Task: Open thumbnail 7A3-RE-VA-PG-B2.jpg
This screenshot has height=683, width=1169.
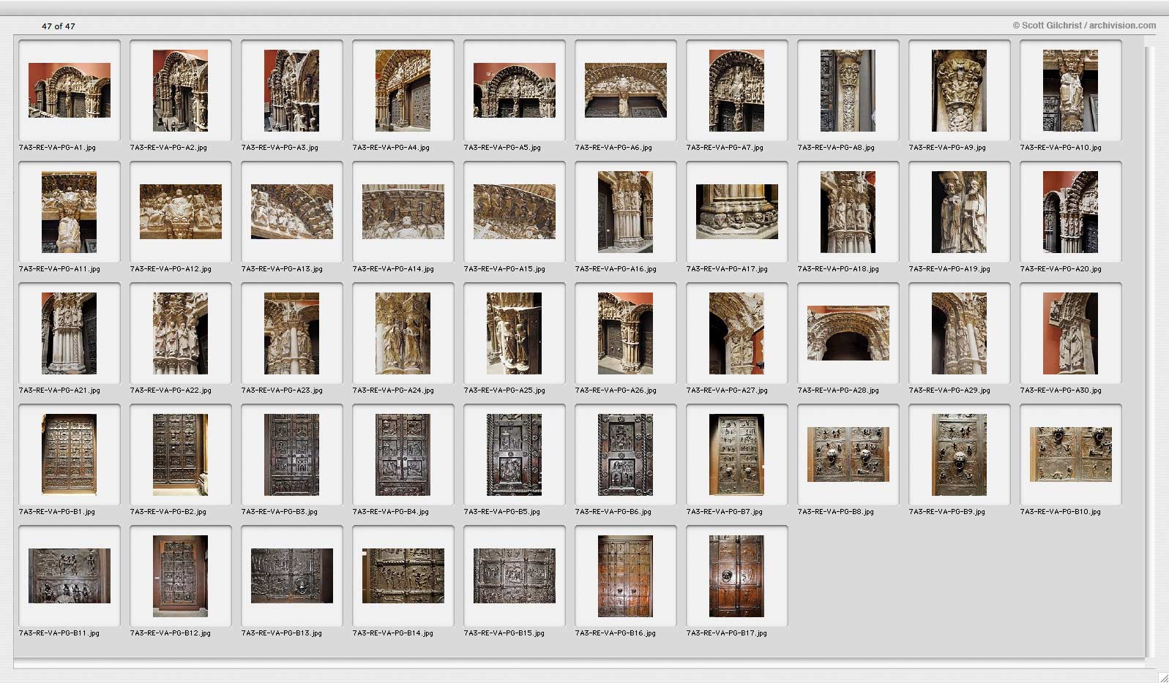Action: pyautogui.click(x=181, y=454)
